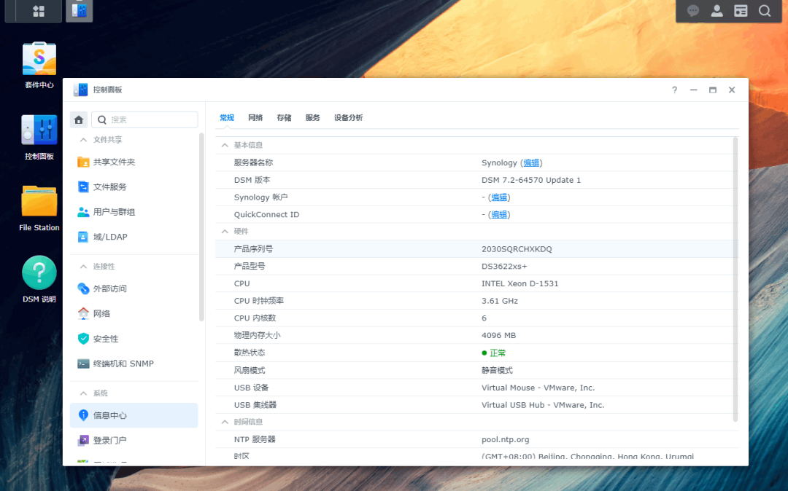The height and width of the screenshot is (491, 788).
Task: Open 控制面板 desktop icon
Action: coord(39,137)
